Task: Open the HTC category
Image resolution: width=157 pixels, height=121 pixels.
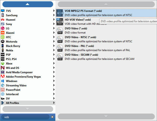Action: (x=28, y=37)
